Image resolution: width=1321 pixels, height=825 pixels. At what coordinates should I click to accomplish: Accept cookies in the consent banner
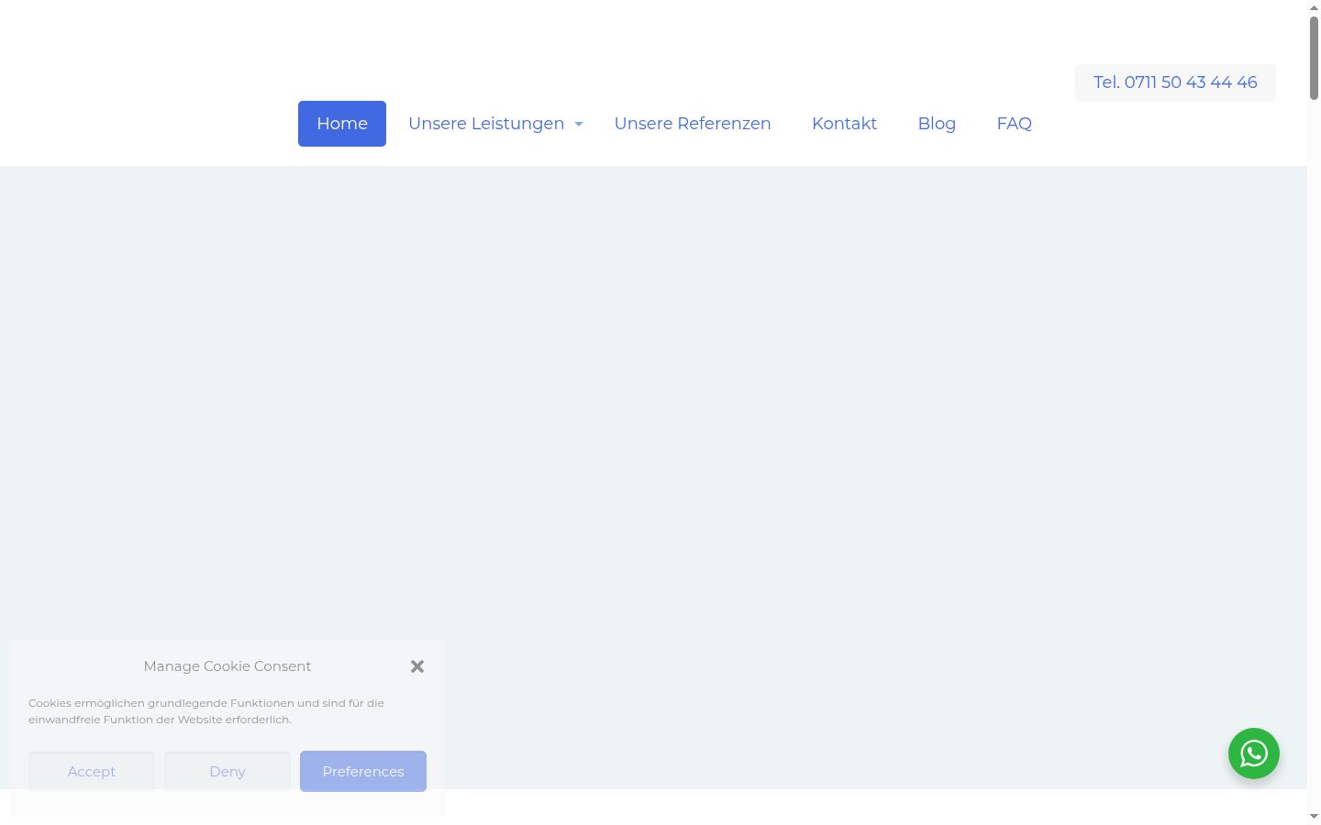tap(92, 771)
